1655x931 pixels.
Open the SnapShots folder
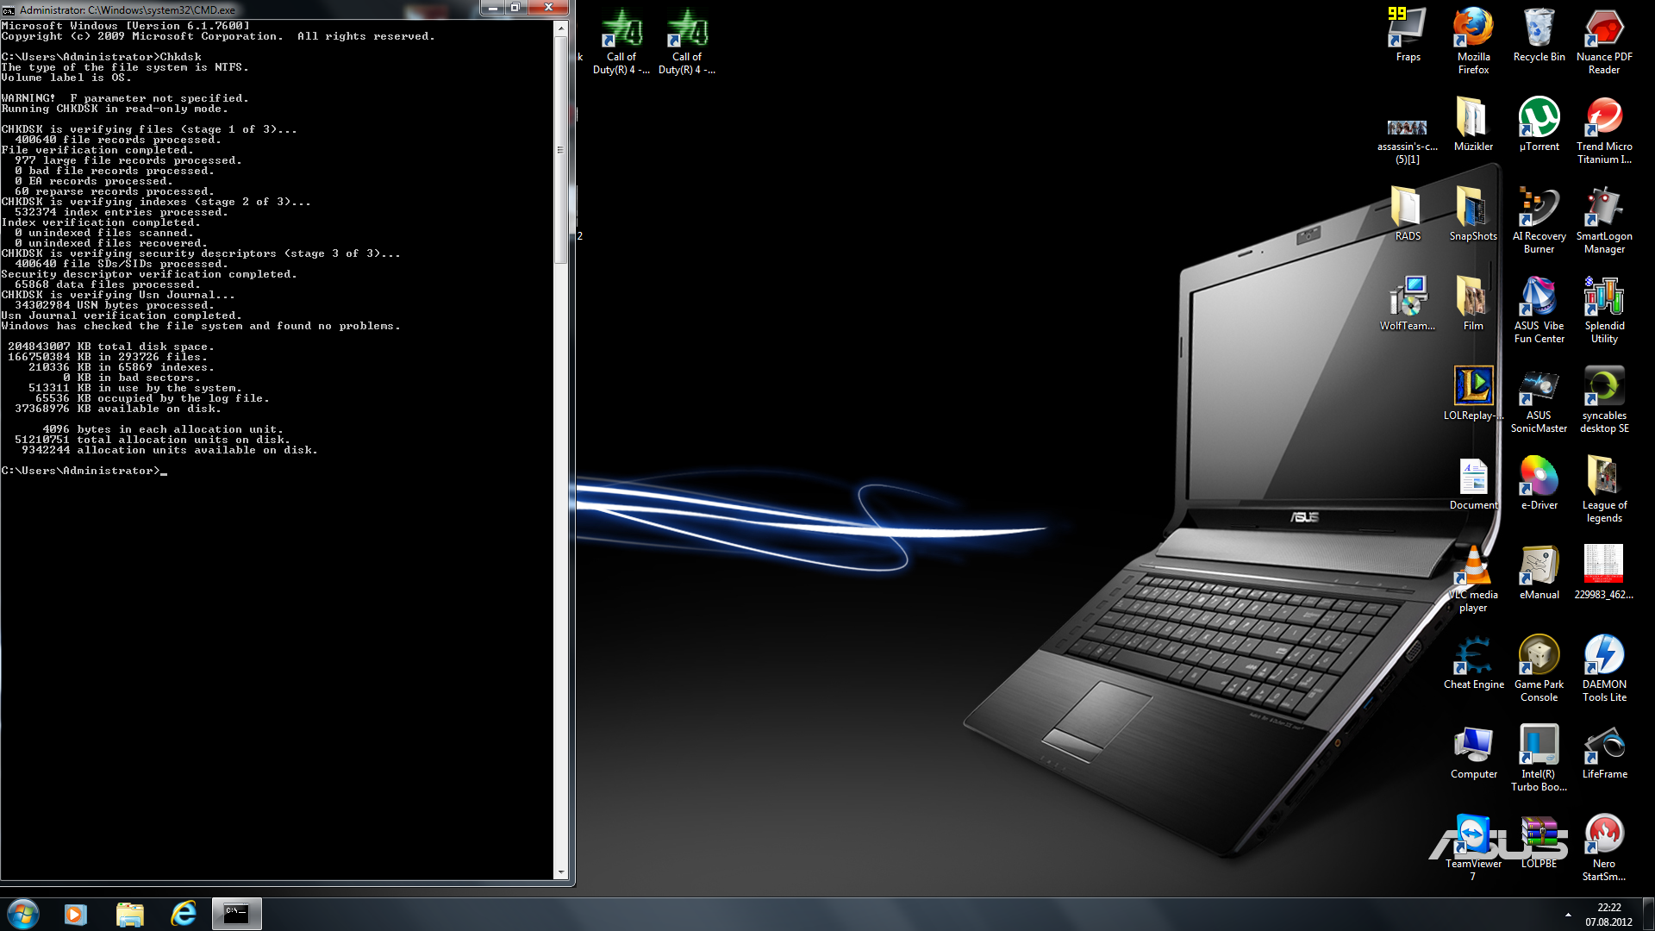coord(1473,214)
